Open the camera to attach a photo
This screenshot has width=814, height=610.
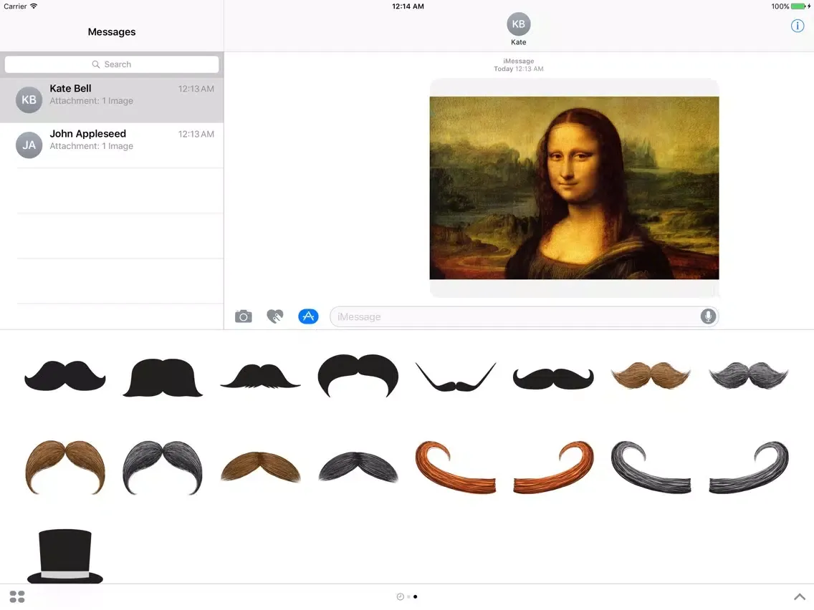pos(244,316)
